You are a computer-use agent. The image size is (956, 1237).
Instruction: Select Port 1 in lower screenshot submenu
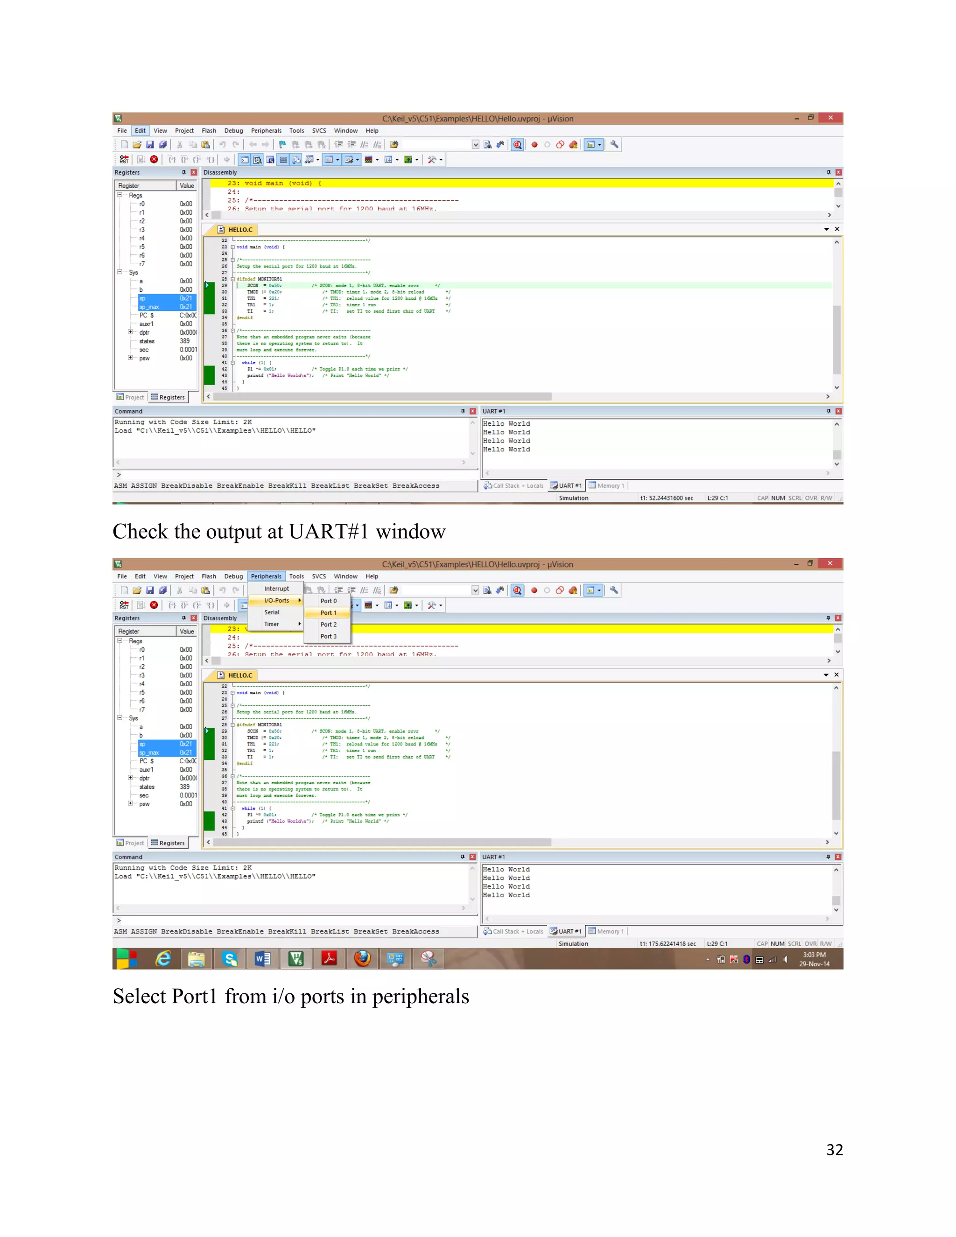click(x=328, y=613)
